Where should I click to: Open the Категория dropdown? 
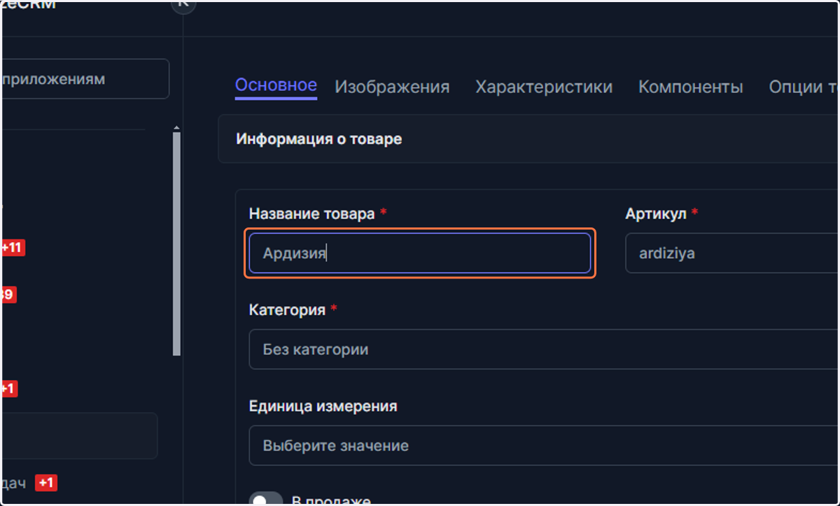[544, 349]
